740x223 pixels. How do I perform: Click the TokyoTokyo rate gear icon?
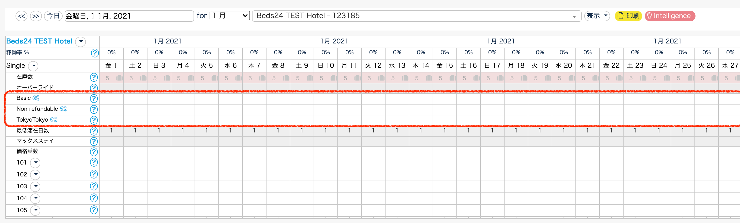click(54, 120)
